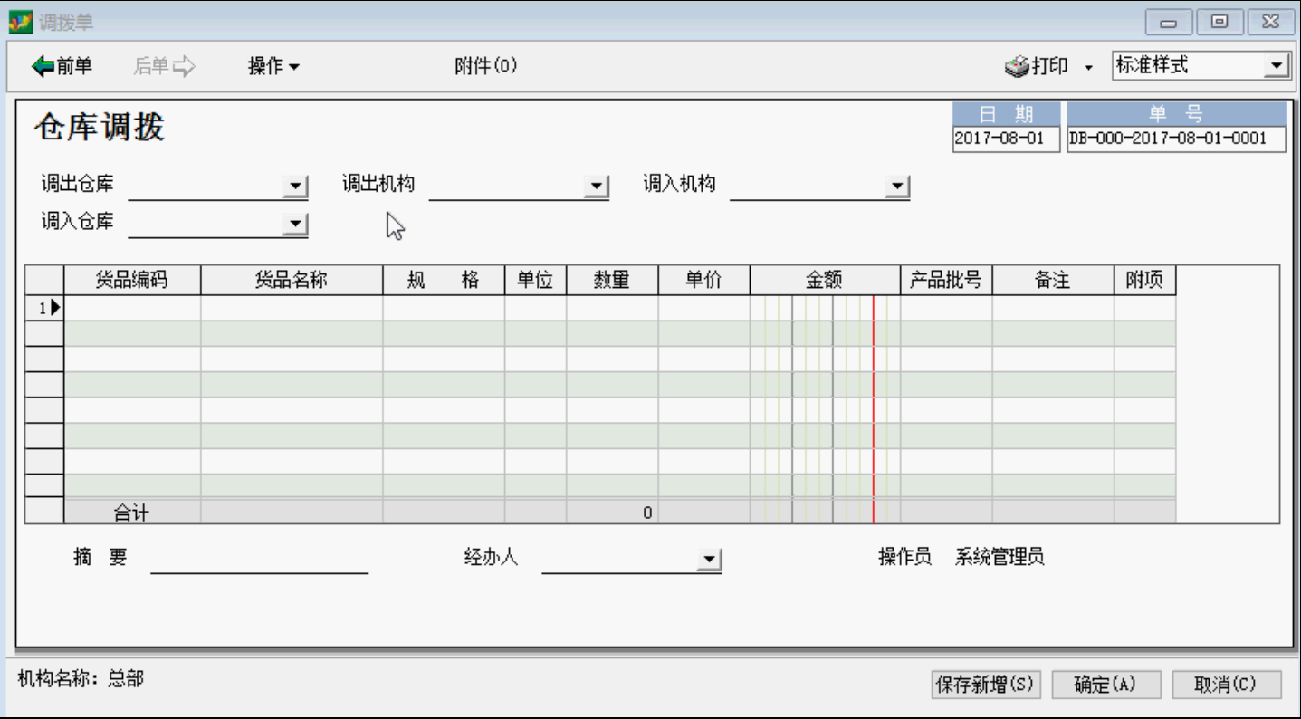Select the 产品批号 column header
Screen dimensions: 1301x719
coord(946,281)
